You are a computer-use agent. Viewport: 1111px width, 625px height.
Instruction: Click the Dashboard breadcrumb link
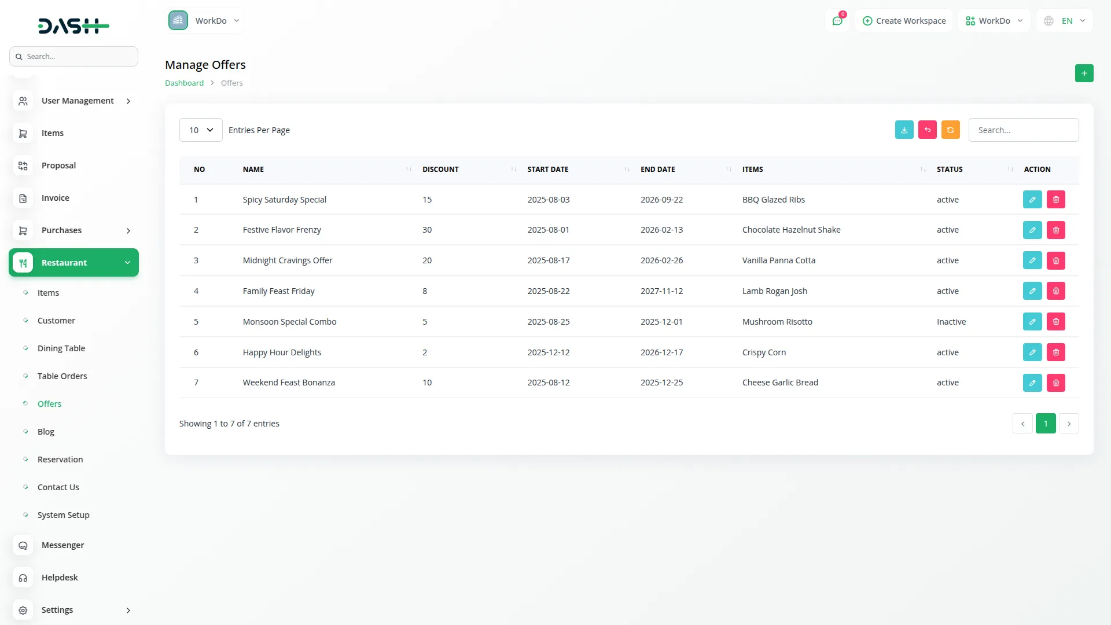[x=184, y=83]
